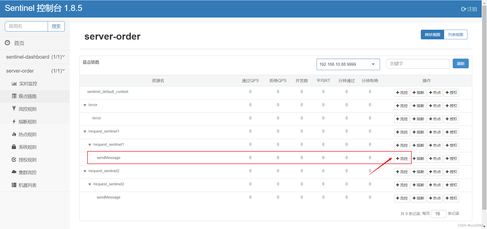487x229 pixels.
Task: Add hotspot rule (热点) for highlighted sendMessage row
Action: pos(435,159)
